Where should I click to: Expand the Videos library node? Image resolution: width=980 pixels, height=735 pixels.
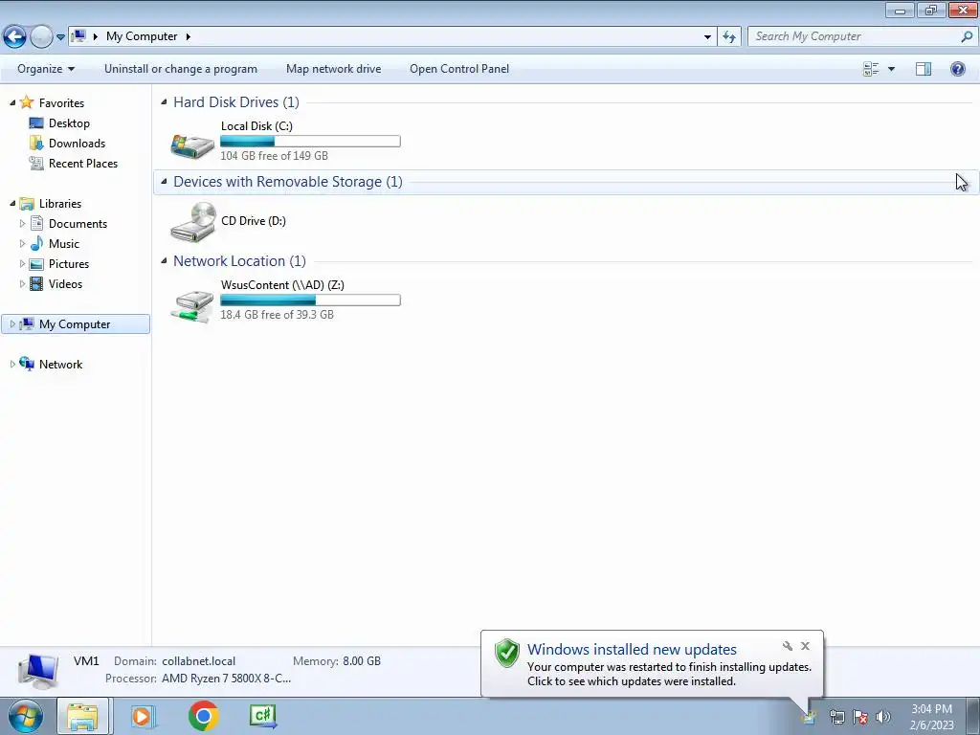[x=23, y=283]
